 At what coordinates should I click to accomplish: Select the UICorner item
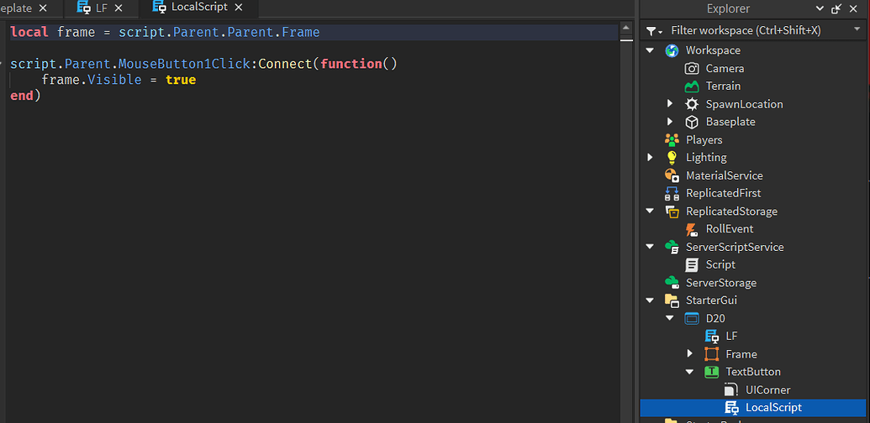point(755,389)
